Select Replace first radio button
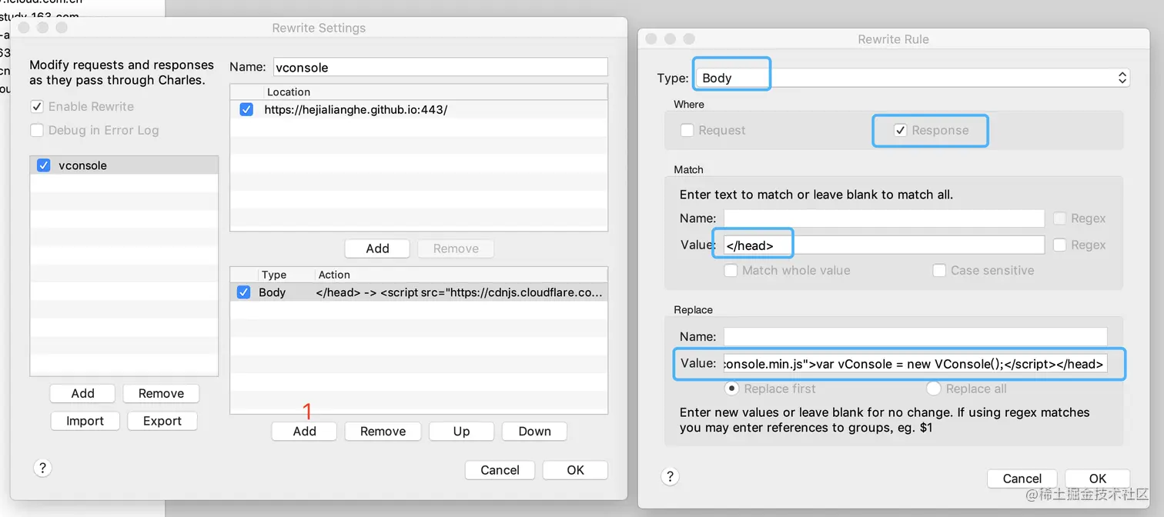The image size is (1164, 517). click(x=732, y=389)
